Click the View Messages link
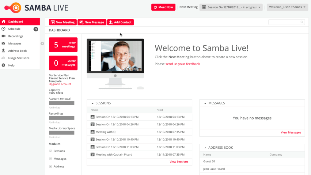Viewport: 311px width, 175px height. click(291, 132)
